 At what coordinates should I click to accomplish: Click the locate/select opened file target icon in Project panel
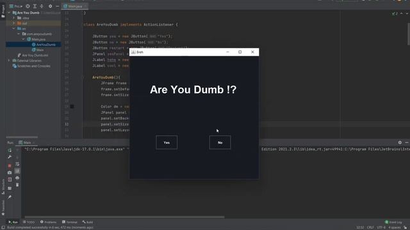[28, 6]
